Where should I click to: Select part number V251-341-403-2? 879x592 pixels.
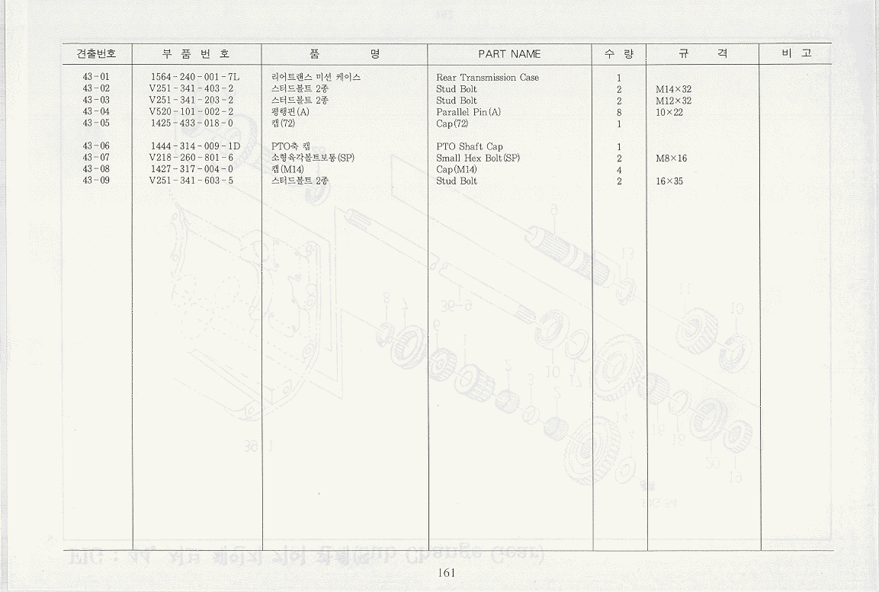(191, 88)
